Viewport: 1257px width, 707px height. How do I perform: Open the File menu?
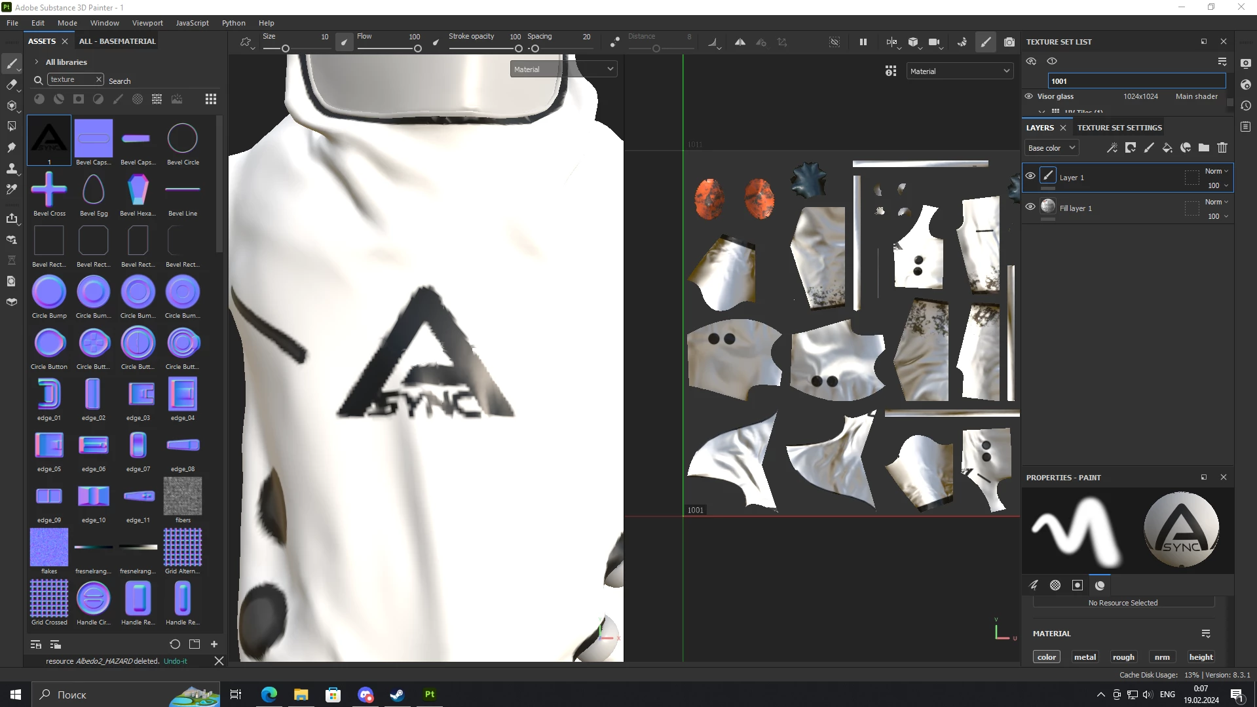12,22
